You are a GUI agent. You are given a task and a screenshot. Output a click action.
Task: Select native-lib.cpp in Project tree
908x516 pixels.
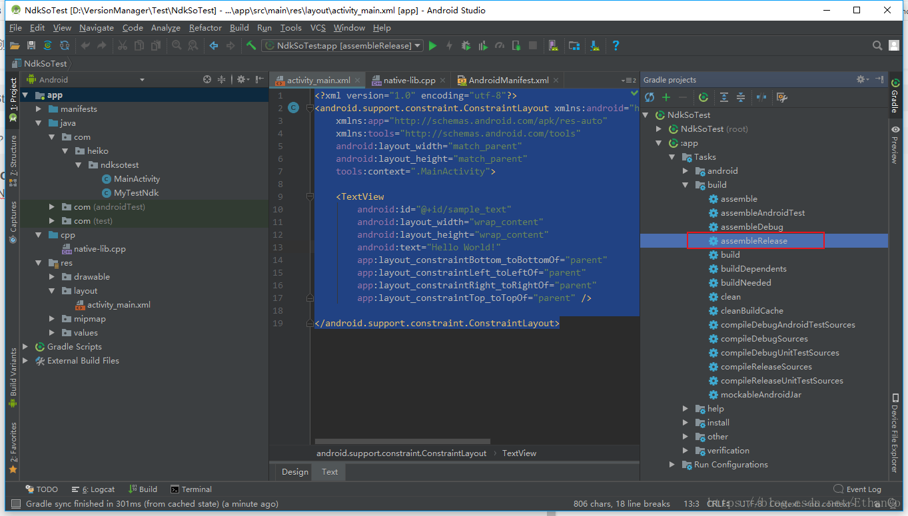click(x=100, y=249)
